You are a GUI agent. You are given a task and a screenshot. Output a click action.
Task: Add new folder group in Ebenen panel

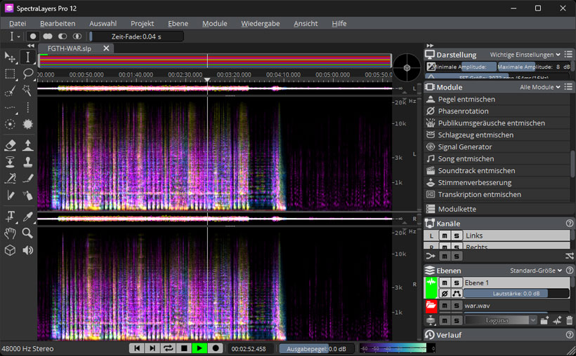pyautogui.click(x=544, y=320)
